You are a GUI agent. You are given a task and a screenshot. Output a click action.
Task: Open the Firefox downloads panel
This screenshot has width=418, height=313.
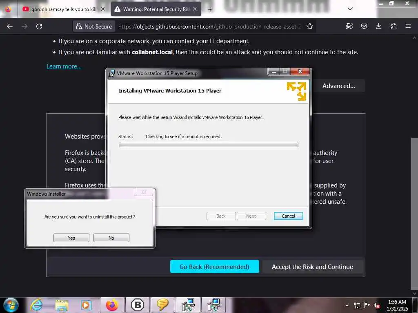(378, 26)
